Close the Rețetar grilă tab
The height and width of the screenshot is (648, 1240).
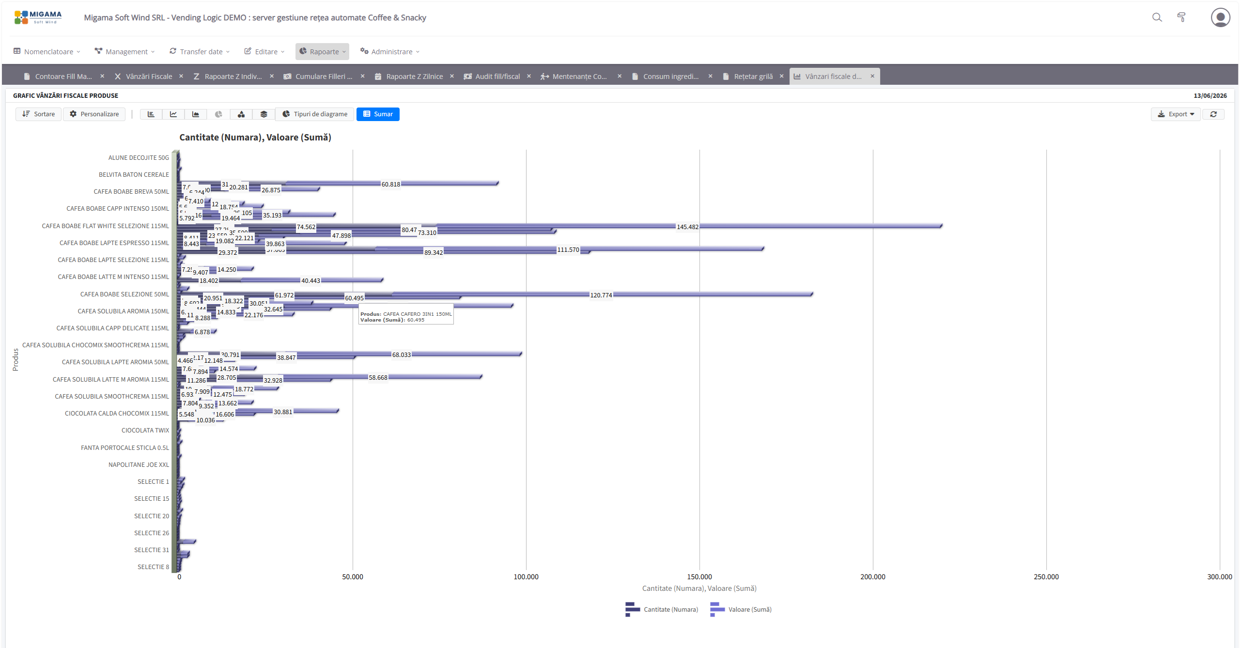(782, 76)
